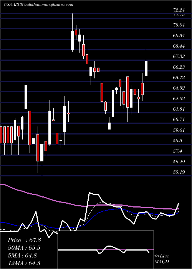Click the 55.19 price axis label
Viewport: 192px width, 269px height.
coord(179,172)
